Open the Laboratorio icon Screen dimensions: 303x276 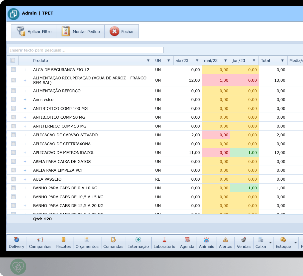click(x=164, y=240)
